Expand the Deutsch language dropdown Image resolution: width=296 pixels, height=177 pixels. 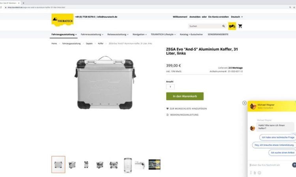[x=237, y=17]
